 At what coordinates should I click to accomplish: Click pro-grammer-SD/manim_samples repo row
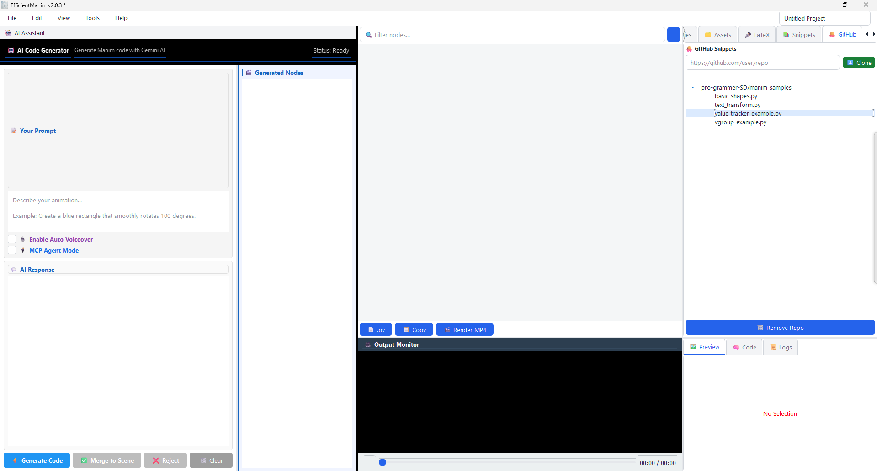[746, 87]
